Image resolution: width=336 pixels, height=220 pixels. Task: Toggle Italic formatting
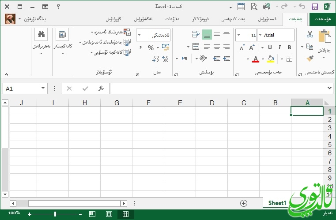click(279, 48)
